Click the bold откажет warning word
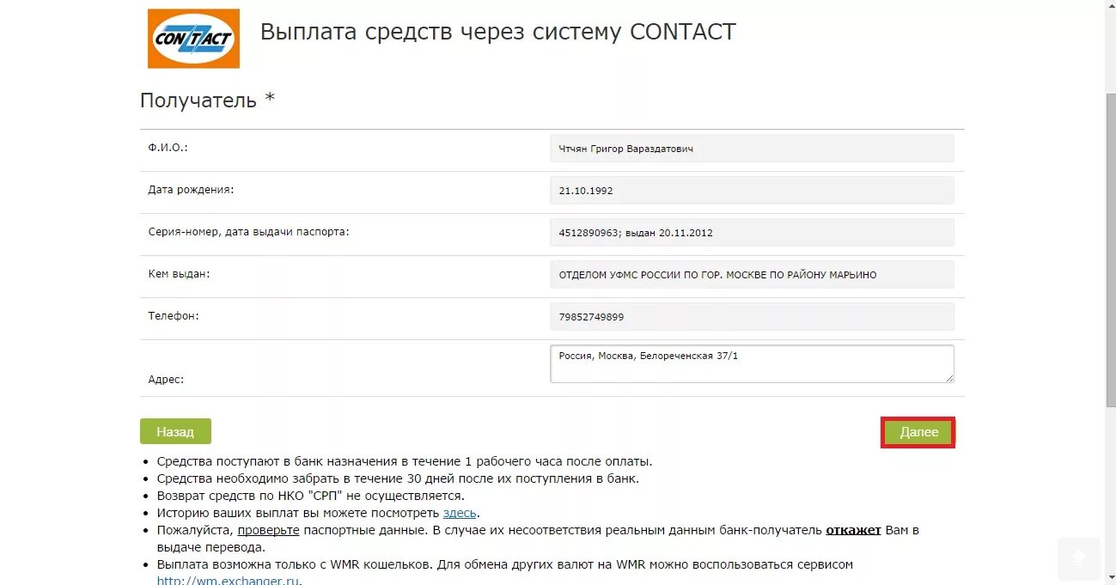 (x=853, y=530)
